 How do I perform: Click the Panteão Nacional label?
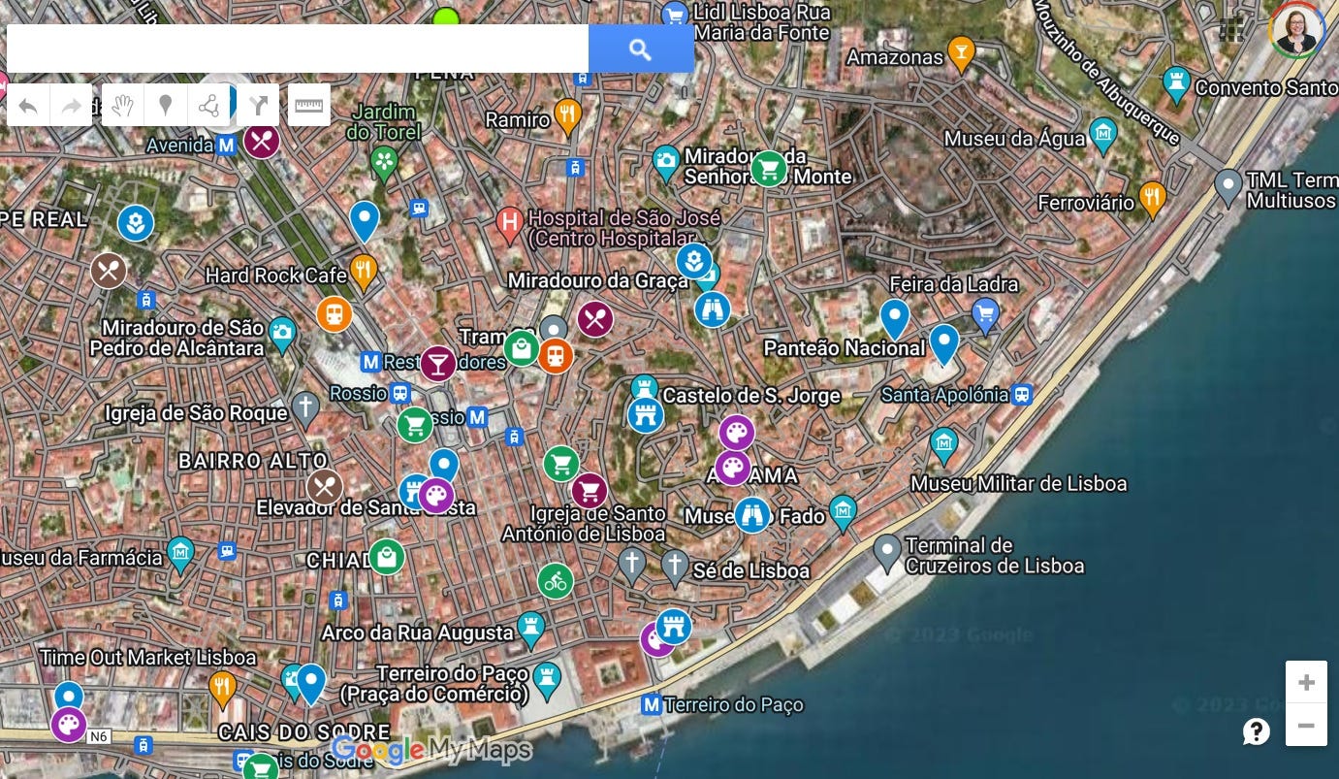click(845, 348)
